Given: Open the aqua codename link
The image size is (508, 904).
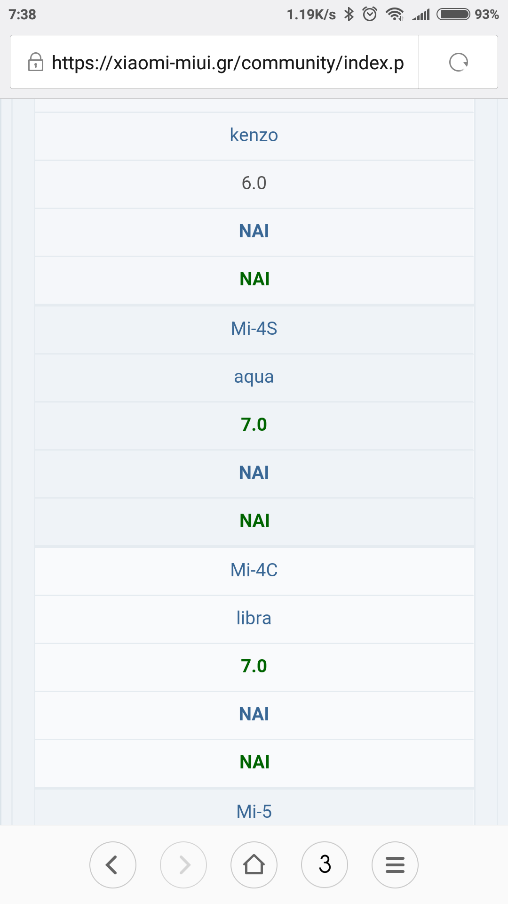Looking at the screenshot, I should [x=254, y=377].
